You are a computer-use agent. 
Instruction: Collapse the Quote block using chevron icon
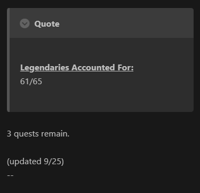25,23
